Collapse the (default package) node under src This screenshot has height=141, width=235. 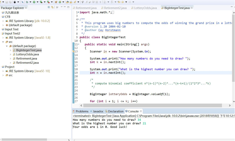[7, 46]
